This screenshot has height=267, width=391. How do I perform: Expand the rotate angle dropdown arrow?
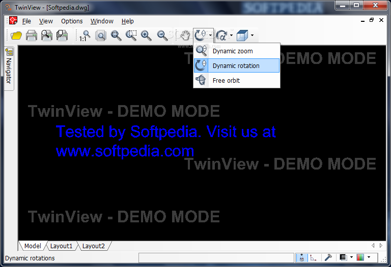pos(232,36)
